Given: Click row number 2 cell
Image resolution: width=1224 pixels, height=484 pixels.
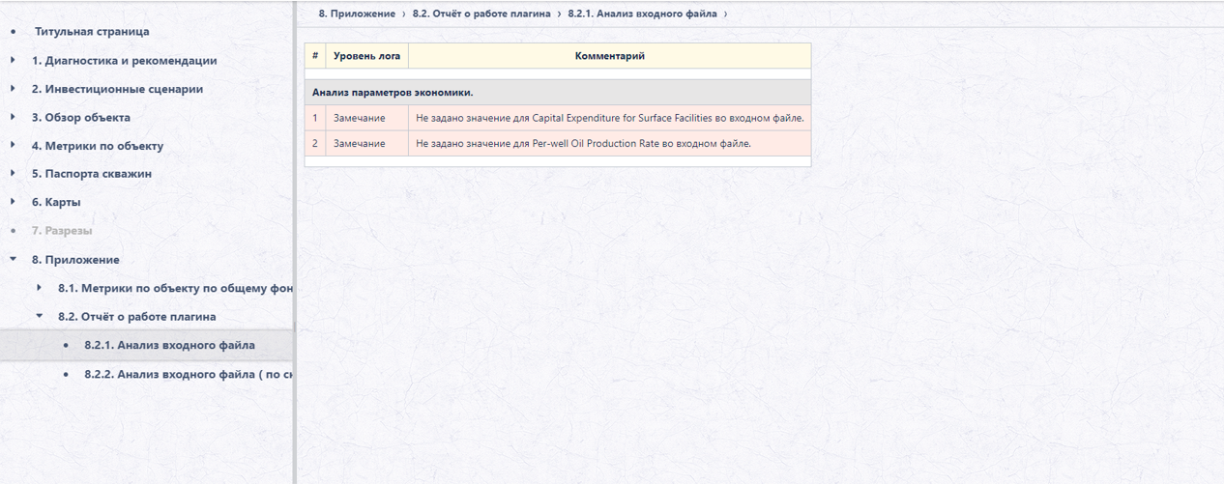Looking at the screenshot, I should 315,144.
